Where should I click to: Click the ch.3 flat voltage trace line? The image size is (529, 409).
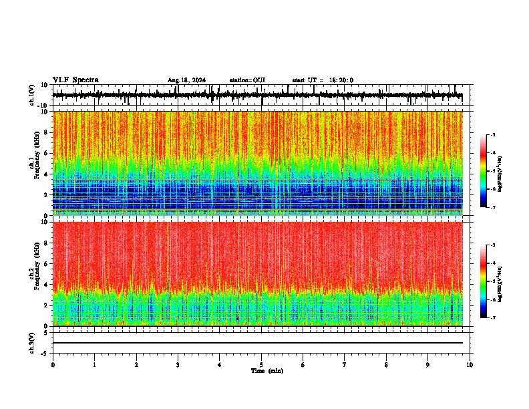tap(257, 343)
